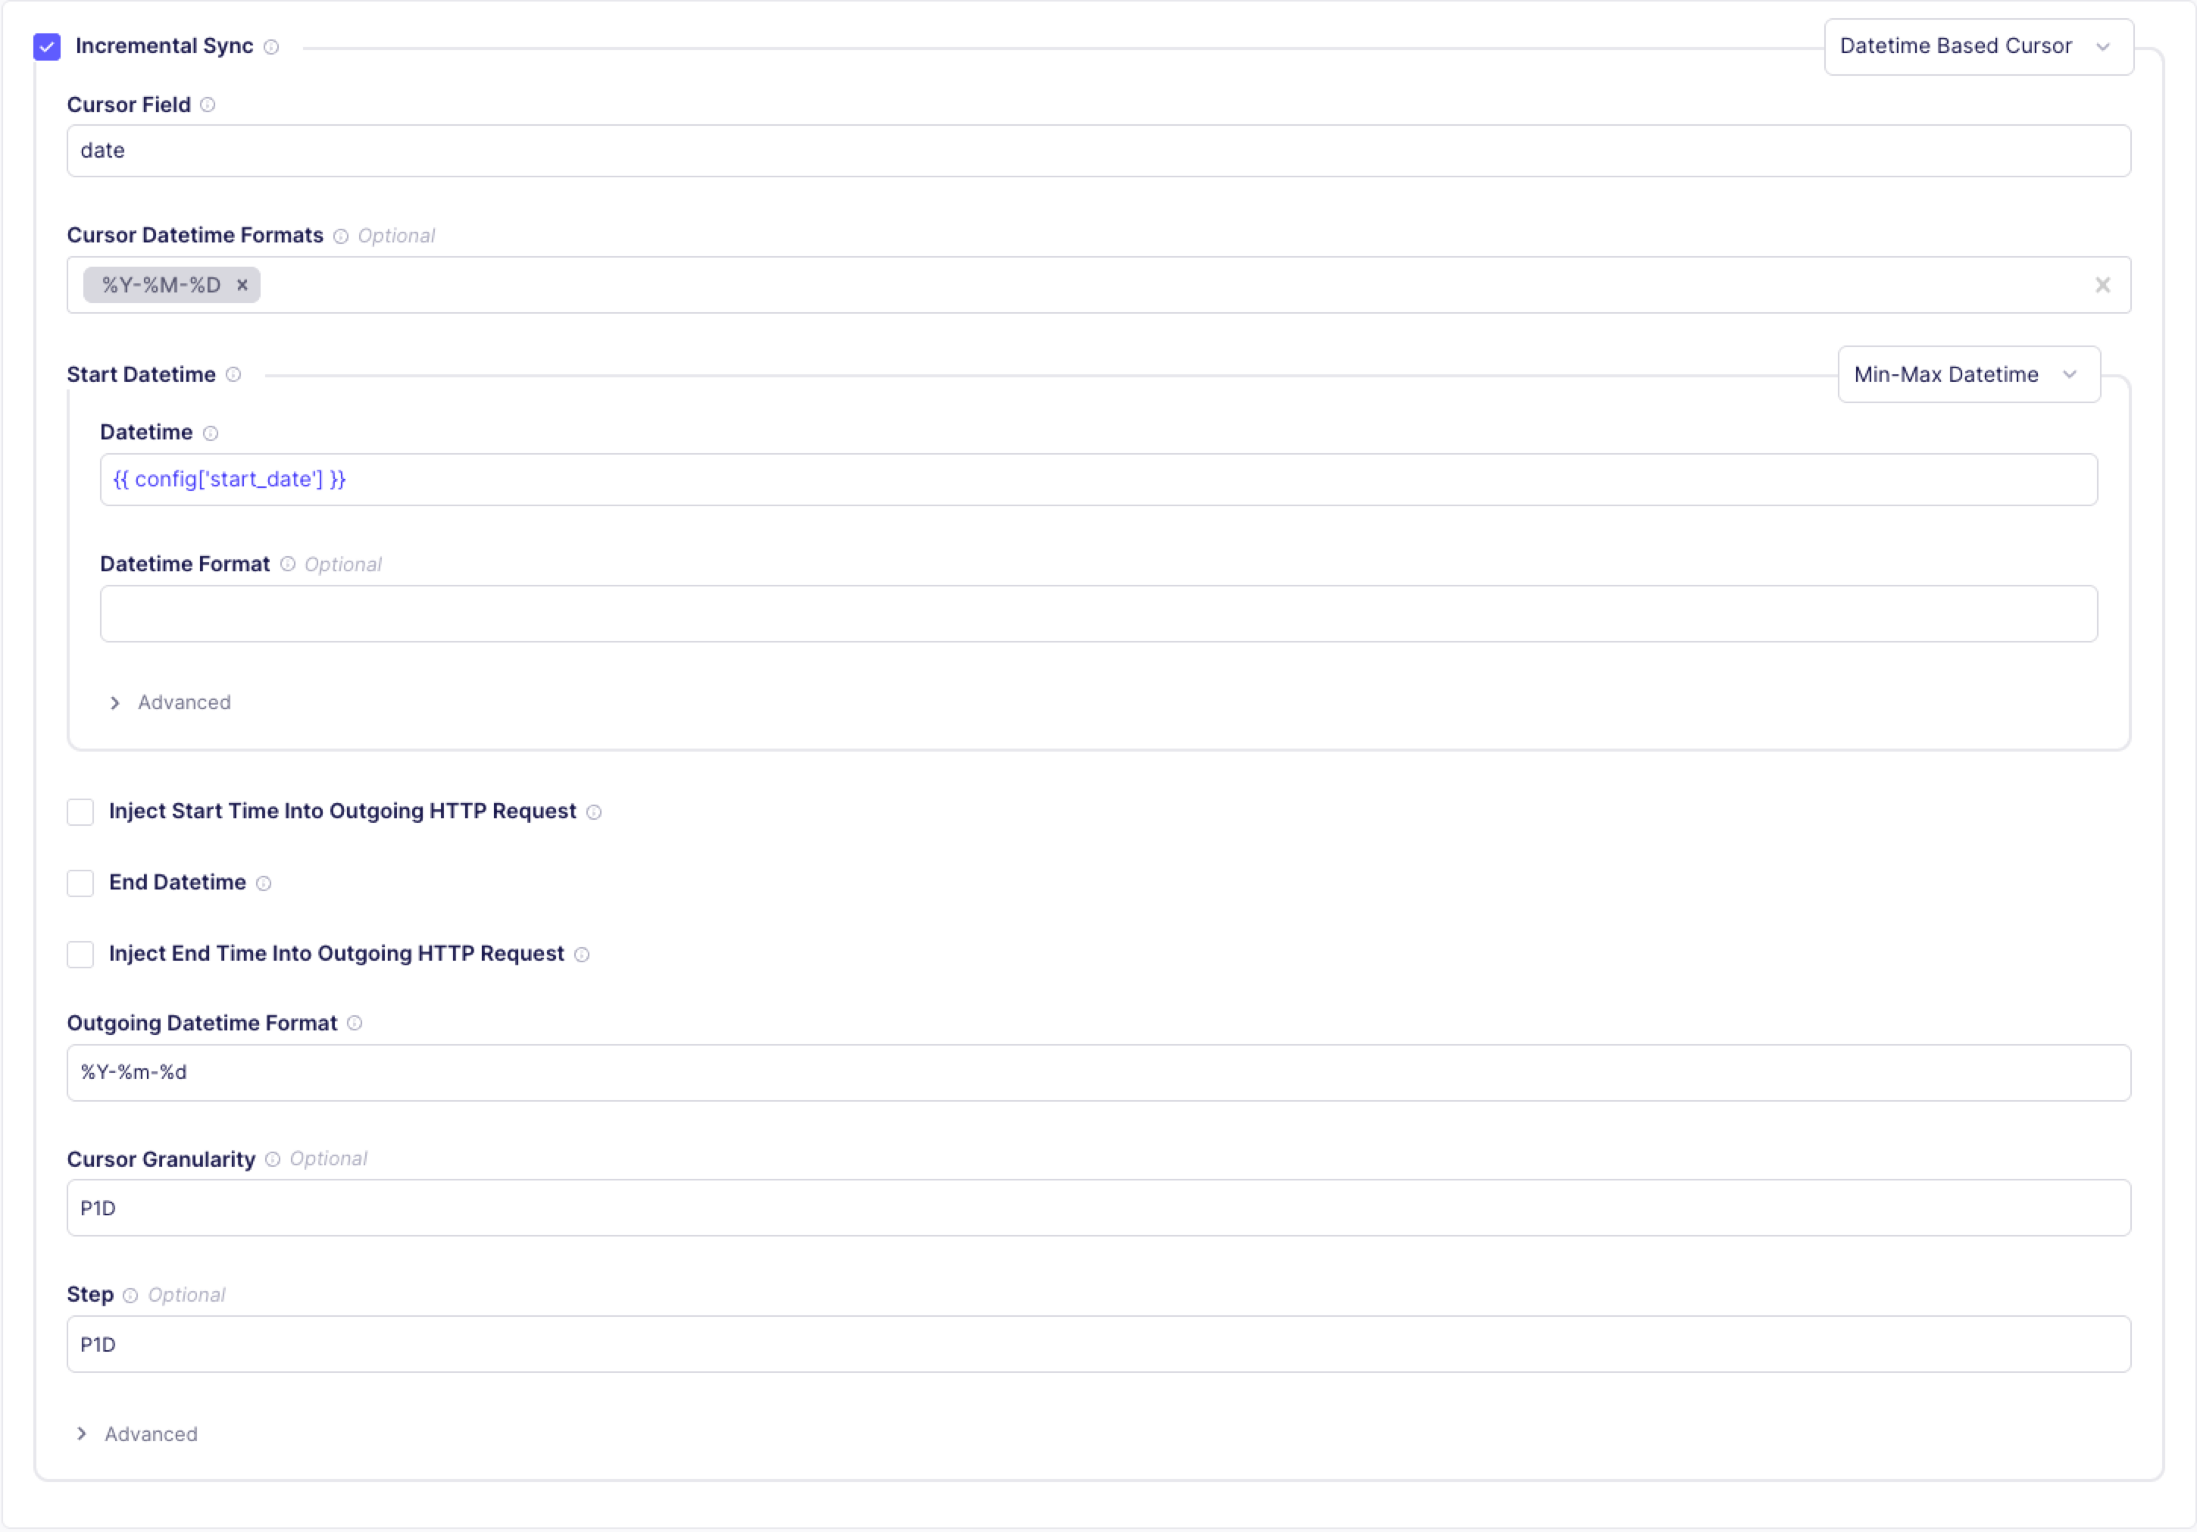The width and height of the screenshot is (2197, 1532).
Task: Clear all Cursor Datetime Formats
Action: click(x=2102, y=284)
